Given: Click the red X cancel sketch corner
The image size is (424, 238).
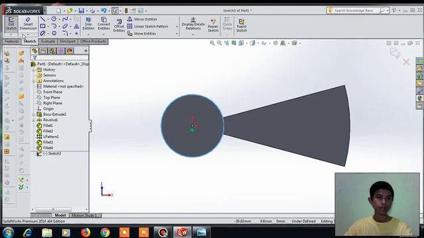Looking at the screenshot, I should (406, 61).
